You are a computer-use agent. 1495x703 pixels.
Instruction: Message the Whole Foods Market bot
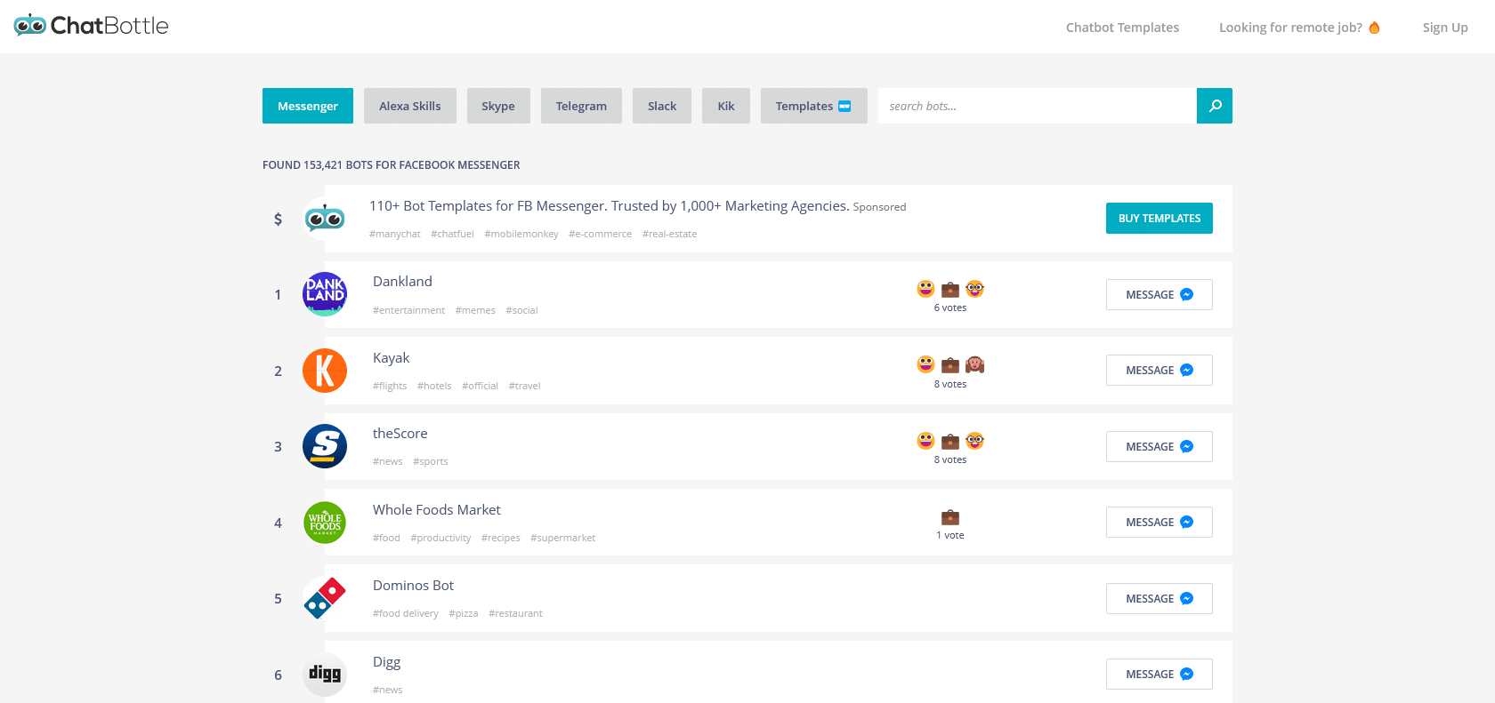click(1160, 523)
